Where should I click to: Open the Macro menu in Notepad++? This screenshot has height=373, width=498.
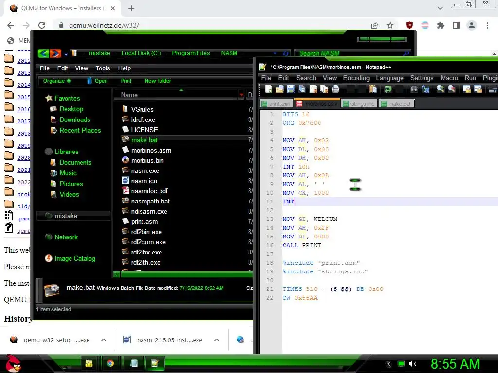(449, 78)
